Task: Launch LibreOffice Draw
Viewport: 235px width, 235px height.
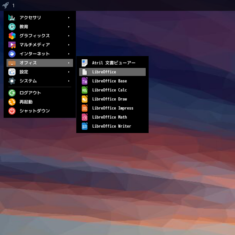Action: tap(112, 99)
